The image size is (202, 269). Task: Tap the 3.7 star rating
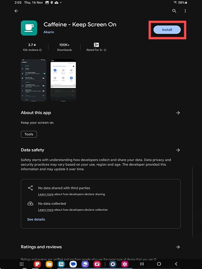pos(32,45)
